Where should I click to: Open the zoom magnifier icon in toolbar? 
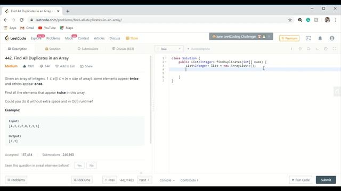[300, 20]
